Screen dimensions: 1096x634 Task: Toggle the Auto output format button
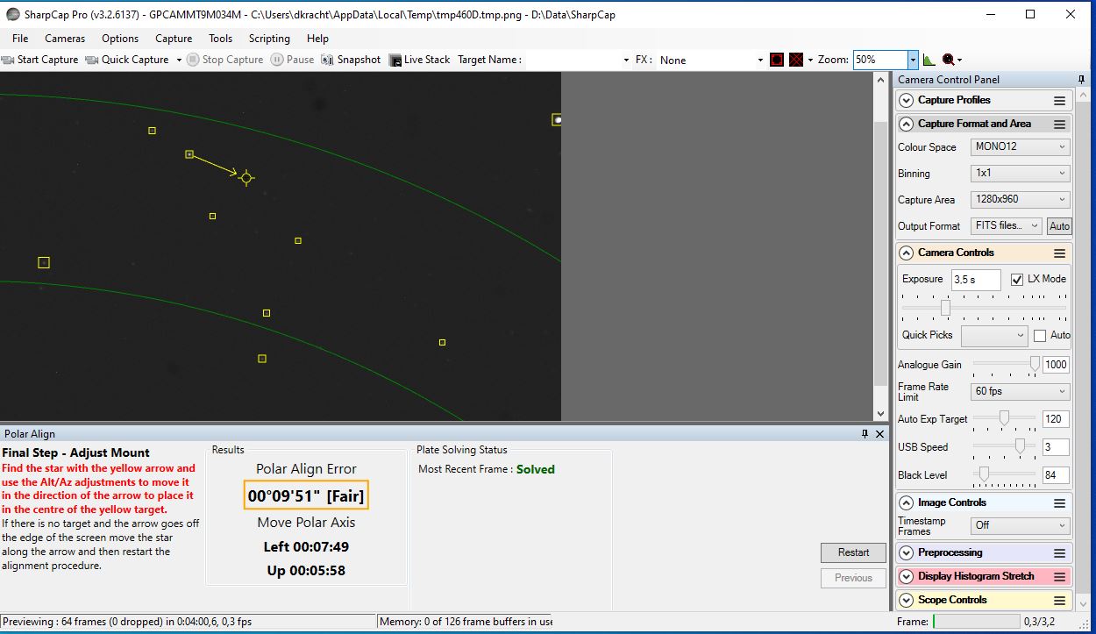tap(1059, 226)
